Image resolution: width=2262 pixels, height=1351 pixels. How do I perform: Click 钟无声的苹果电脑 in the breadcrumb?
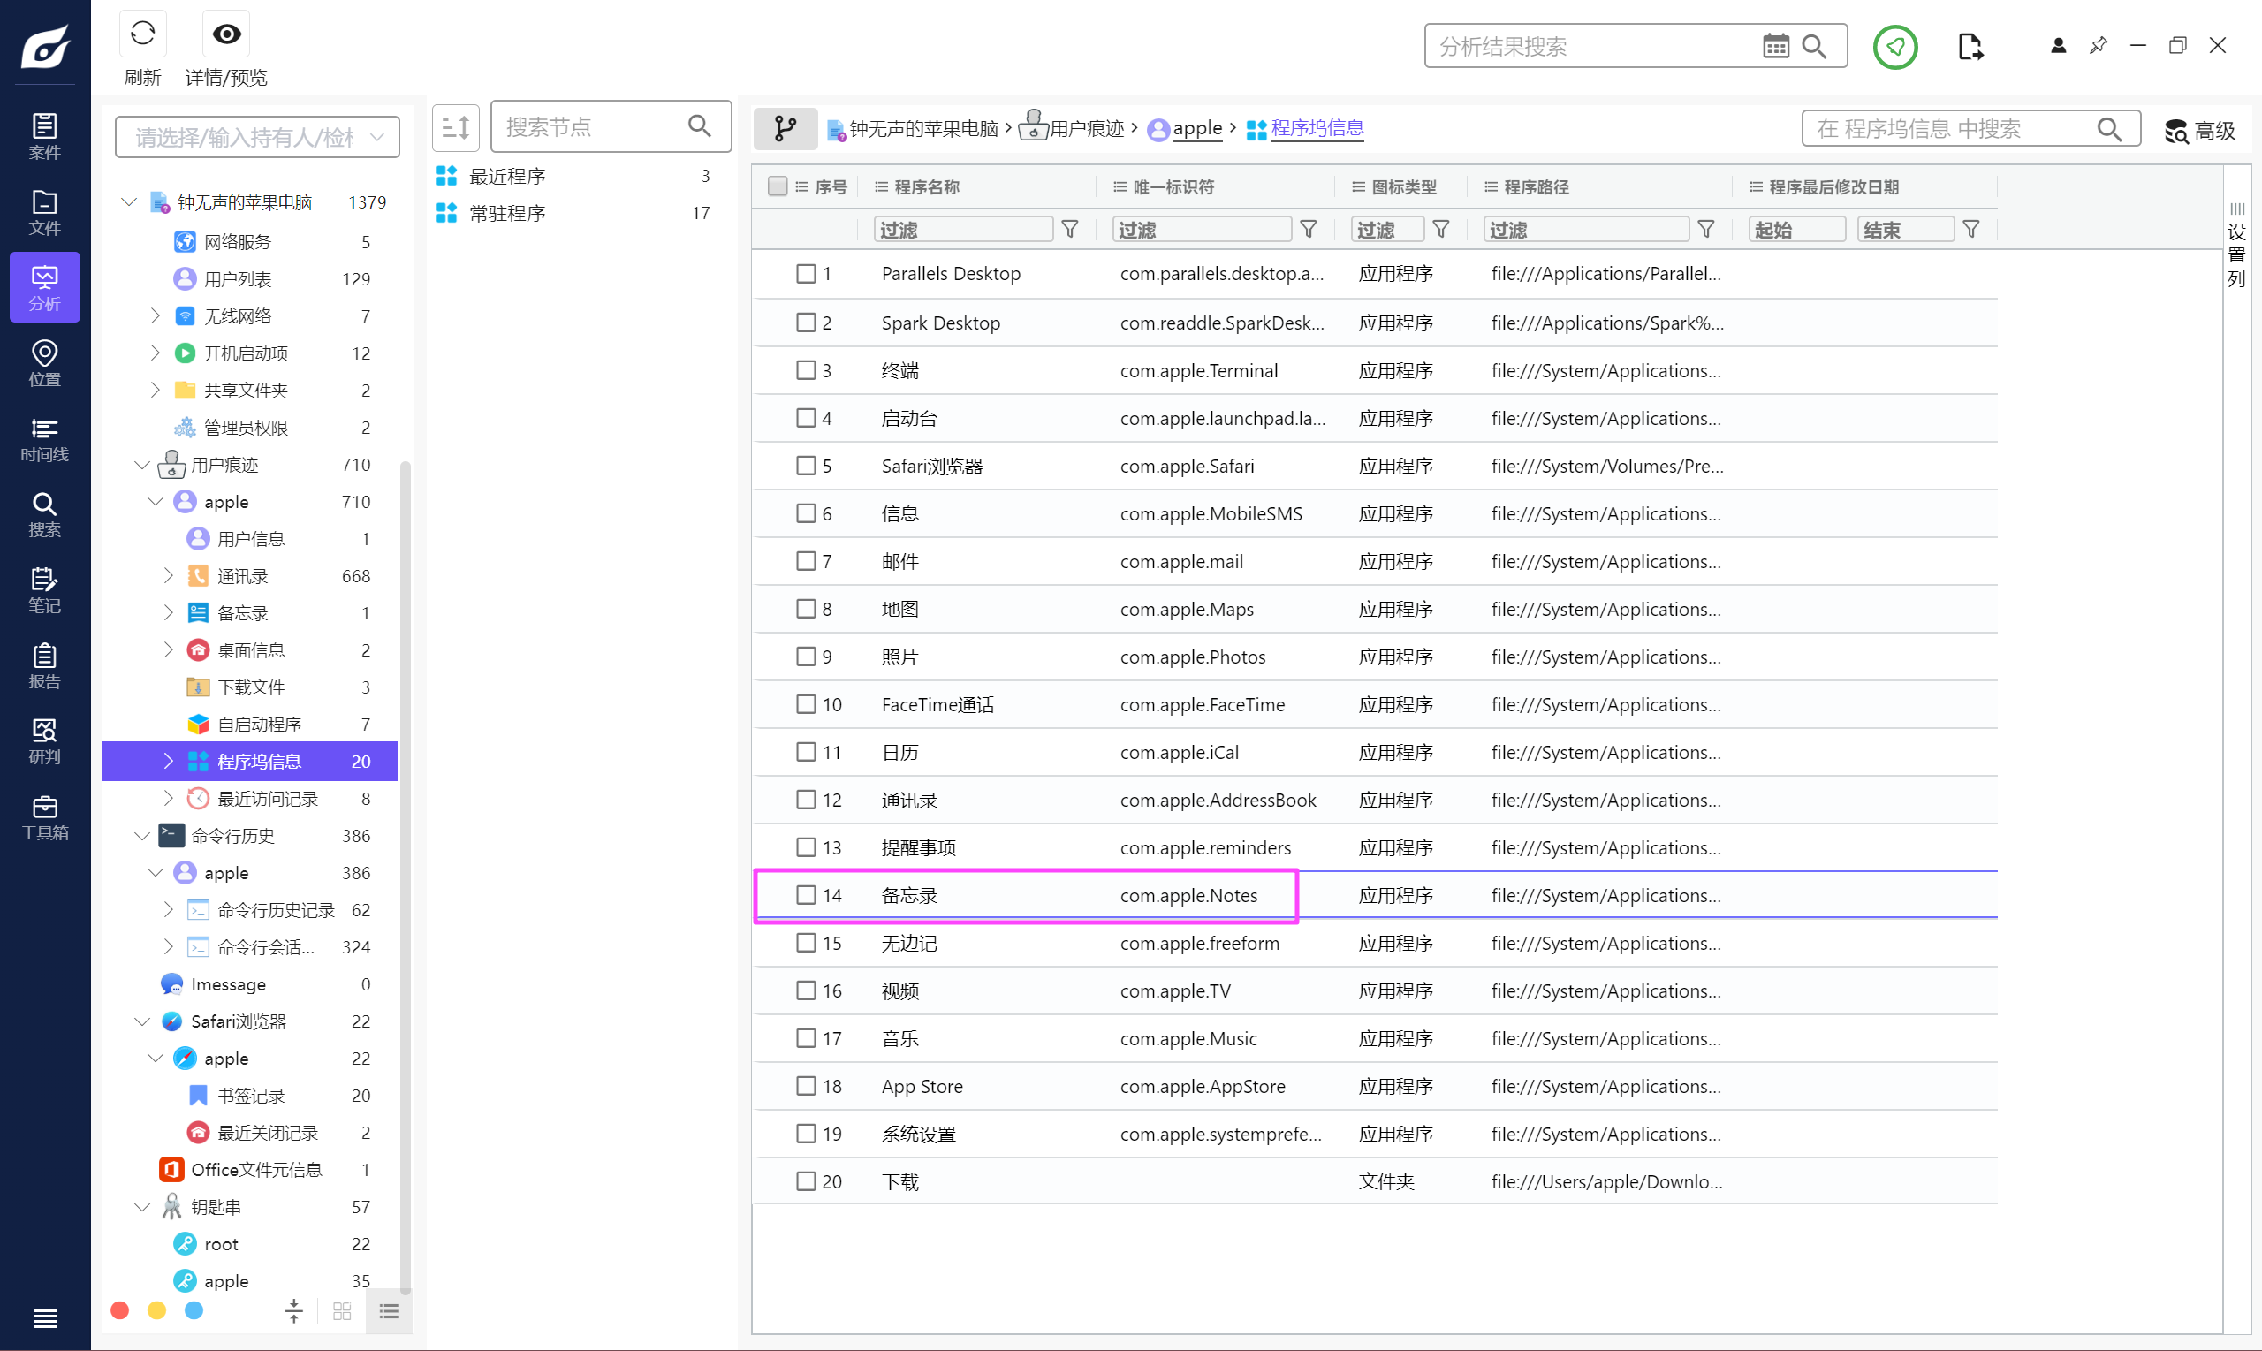(x=923, y=129)
